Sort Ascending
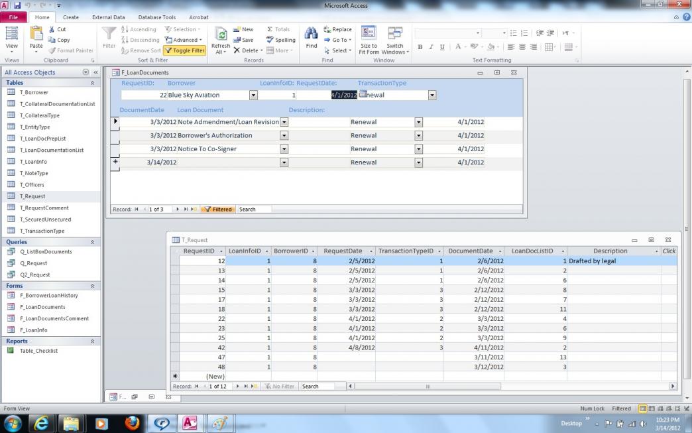This screenshot has height=433, width=692. pos(139,29)
